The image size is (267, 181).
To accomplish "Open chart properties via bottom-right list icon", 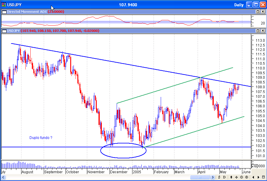I will point(263,177).
